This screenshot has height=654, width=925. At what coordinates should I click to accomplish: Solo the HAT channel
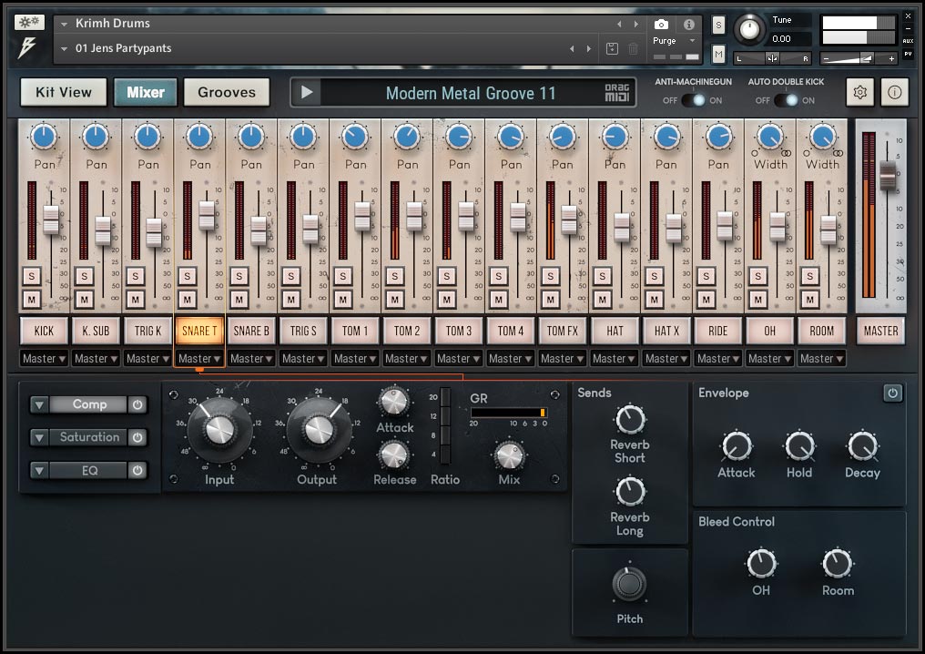click(602, 276)
